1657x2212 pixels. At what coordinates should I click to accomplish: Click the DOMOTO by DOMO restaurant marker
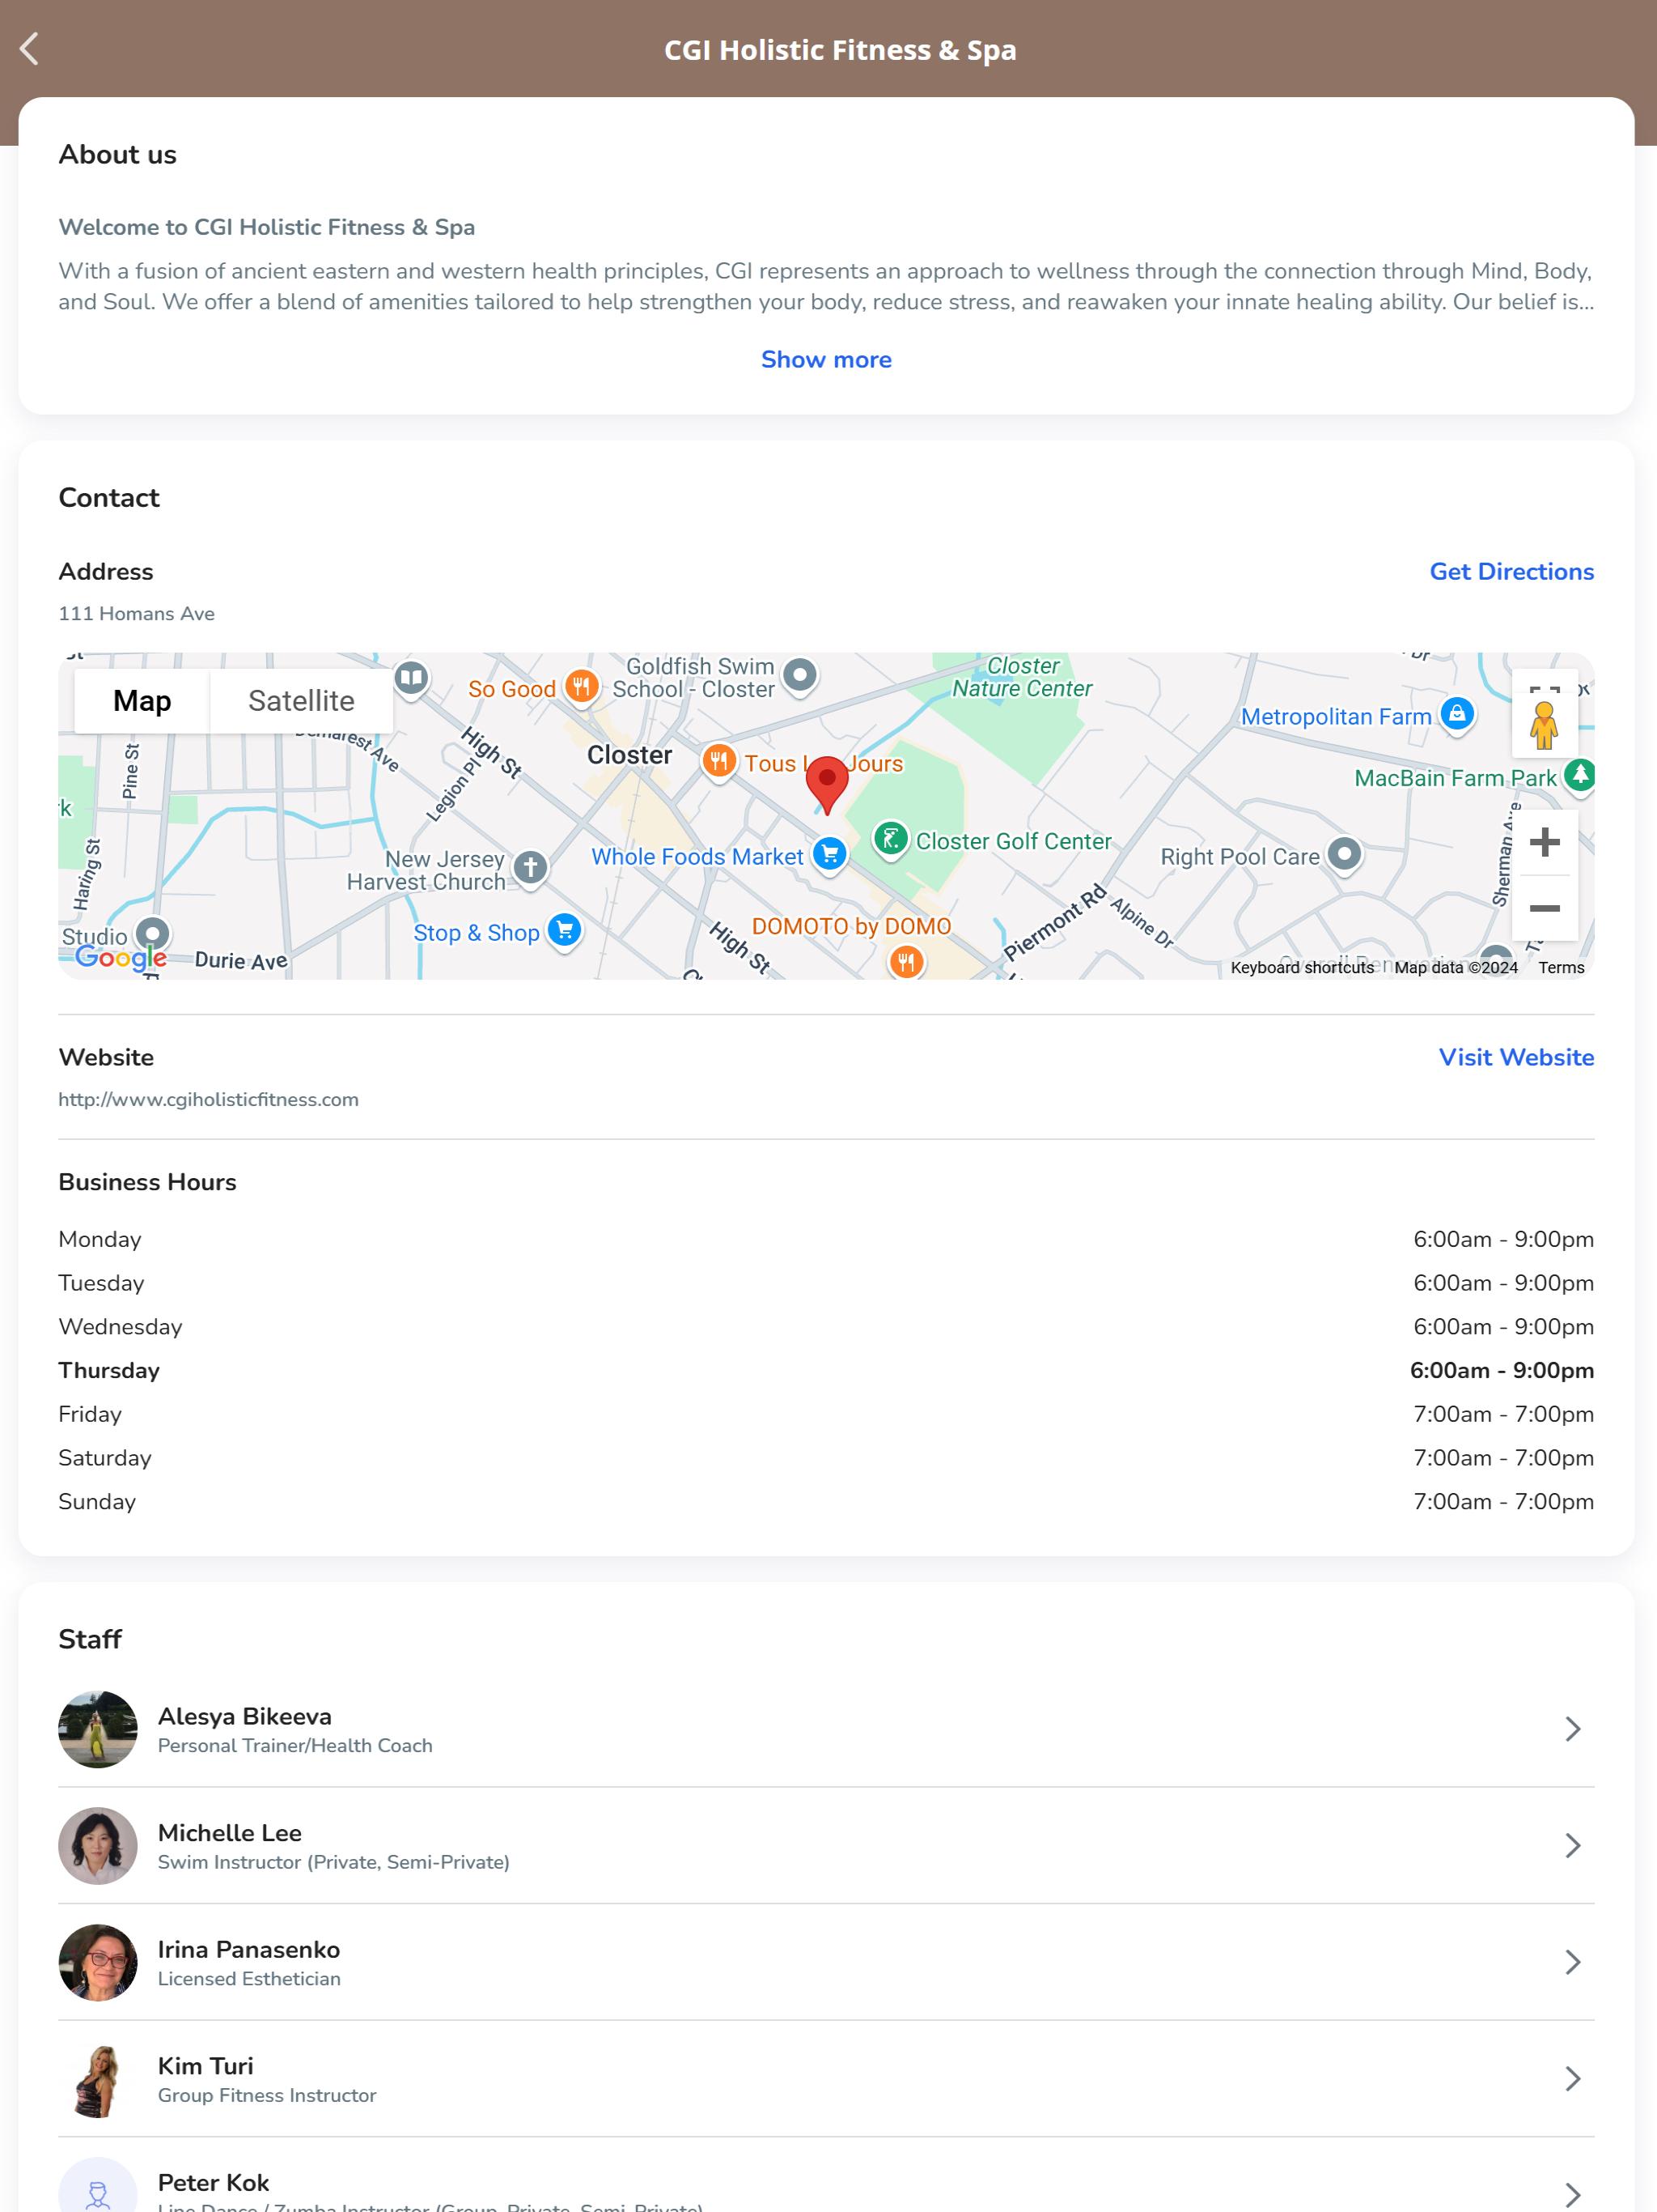pyautogui.click(x=905, y=962)
